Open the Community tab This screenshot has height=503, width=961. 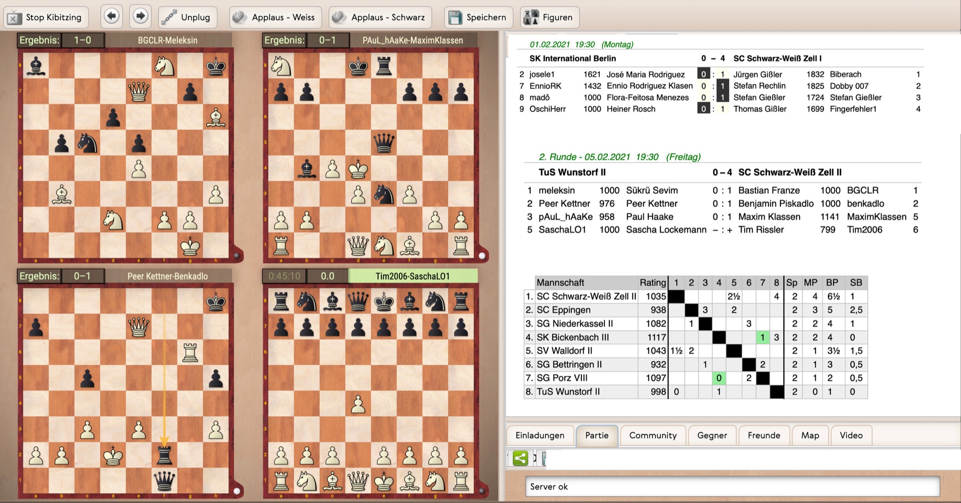click(x=653, y=435)
